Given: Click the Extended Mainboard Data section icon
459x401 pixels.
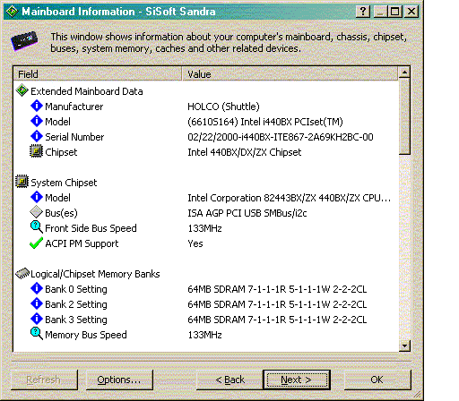Looking at the screenshot, I should 22,90.
